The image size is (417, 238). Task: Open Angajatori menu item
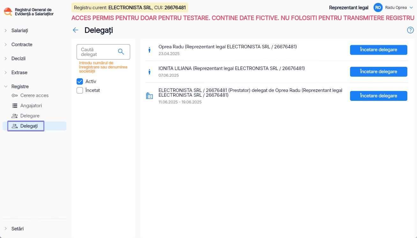[x=31, y=106]
